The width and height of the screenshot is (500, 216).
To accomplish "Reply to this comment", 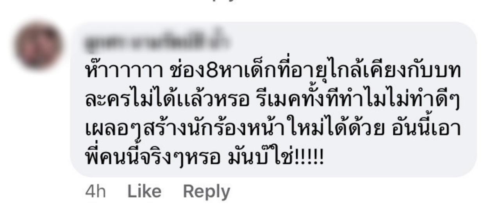I will click(206, 191).
